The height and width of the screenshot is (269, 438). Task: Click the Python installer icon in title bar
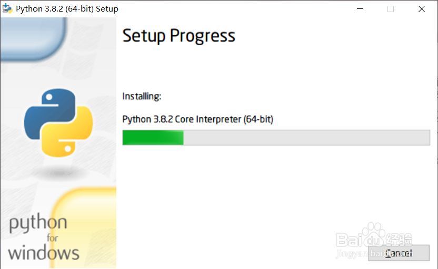[7, 9]
